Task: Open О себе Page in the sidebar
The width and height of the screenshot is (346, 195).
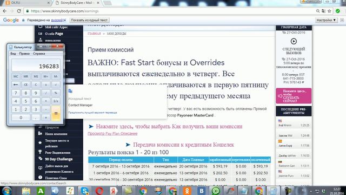Action: tap(54, 34)
